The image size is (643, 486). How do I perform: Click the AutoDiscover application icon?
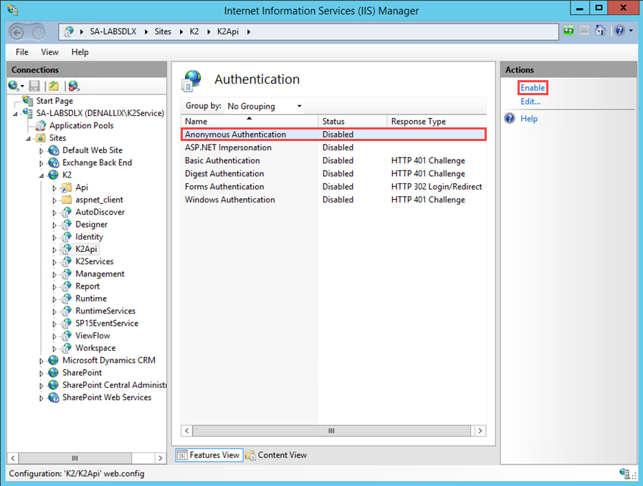point(67,212)
